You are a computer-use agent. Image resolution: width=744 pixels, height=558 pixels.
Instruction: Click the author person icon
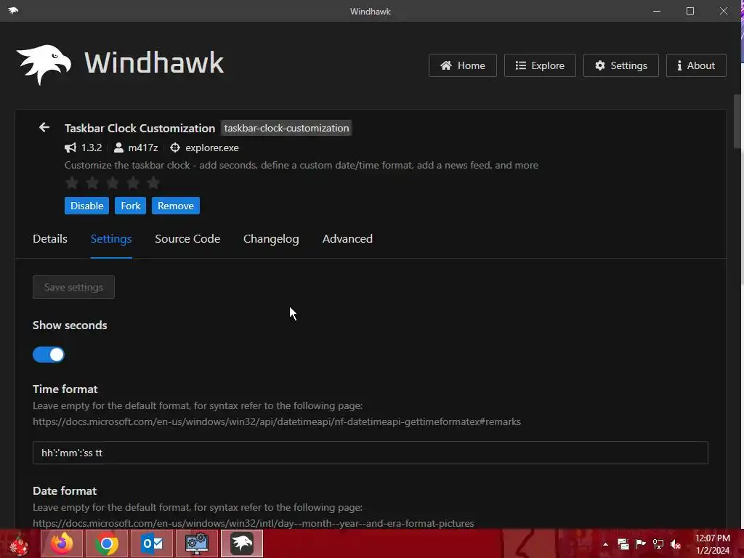coord(118,147)
